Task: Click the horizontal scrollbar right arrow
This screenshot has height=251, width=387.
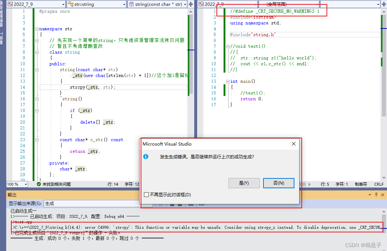Action: tap(309, 184)
